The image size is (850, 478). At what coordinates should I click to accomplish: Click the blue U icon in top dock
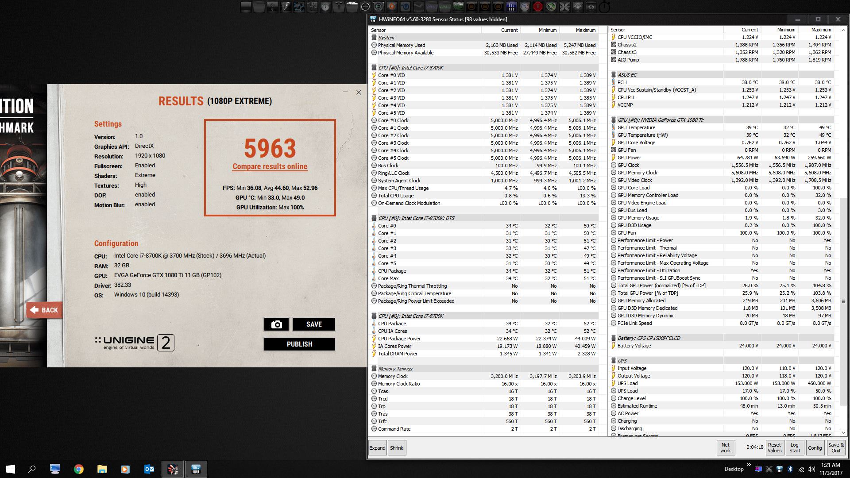click(x=405, y=7)
